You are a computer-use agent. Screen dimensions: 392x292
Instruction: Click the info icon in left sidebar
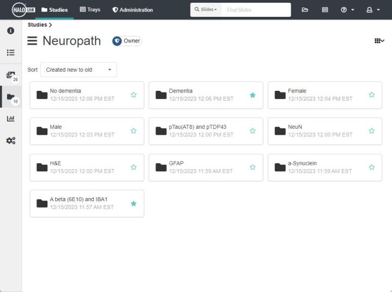coord(10,31)
